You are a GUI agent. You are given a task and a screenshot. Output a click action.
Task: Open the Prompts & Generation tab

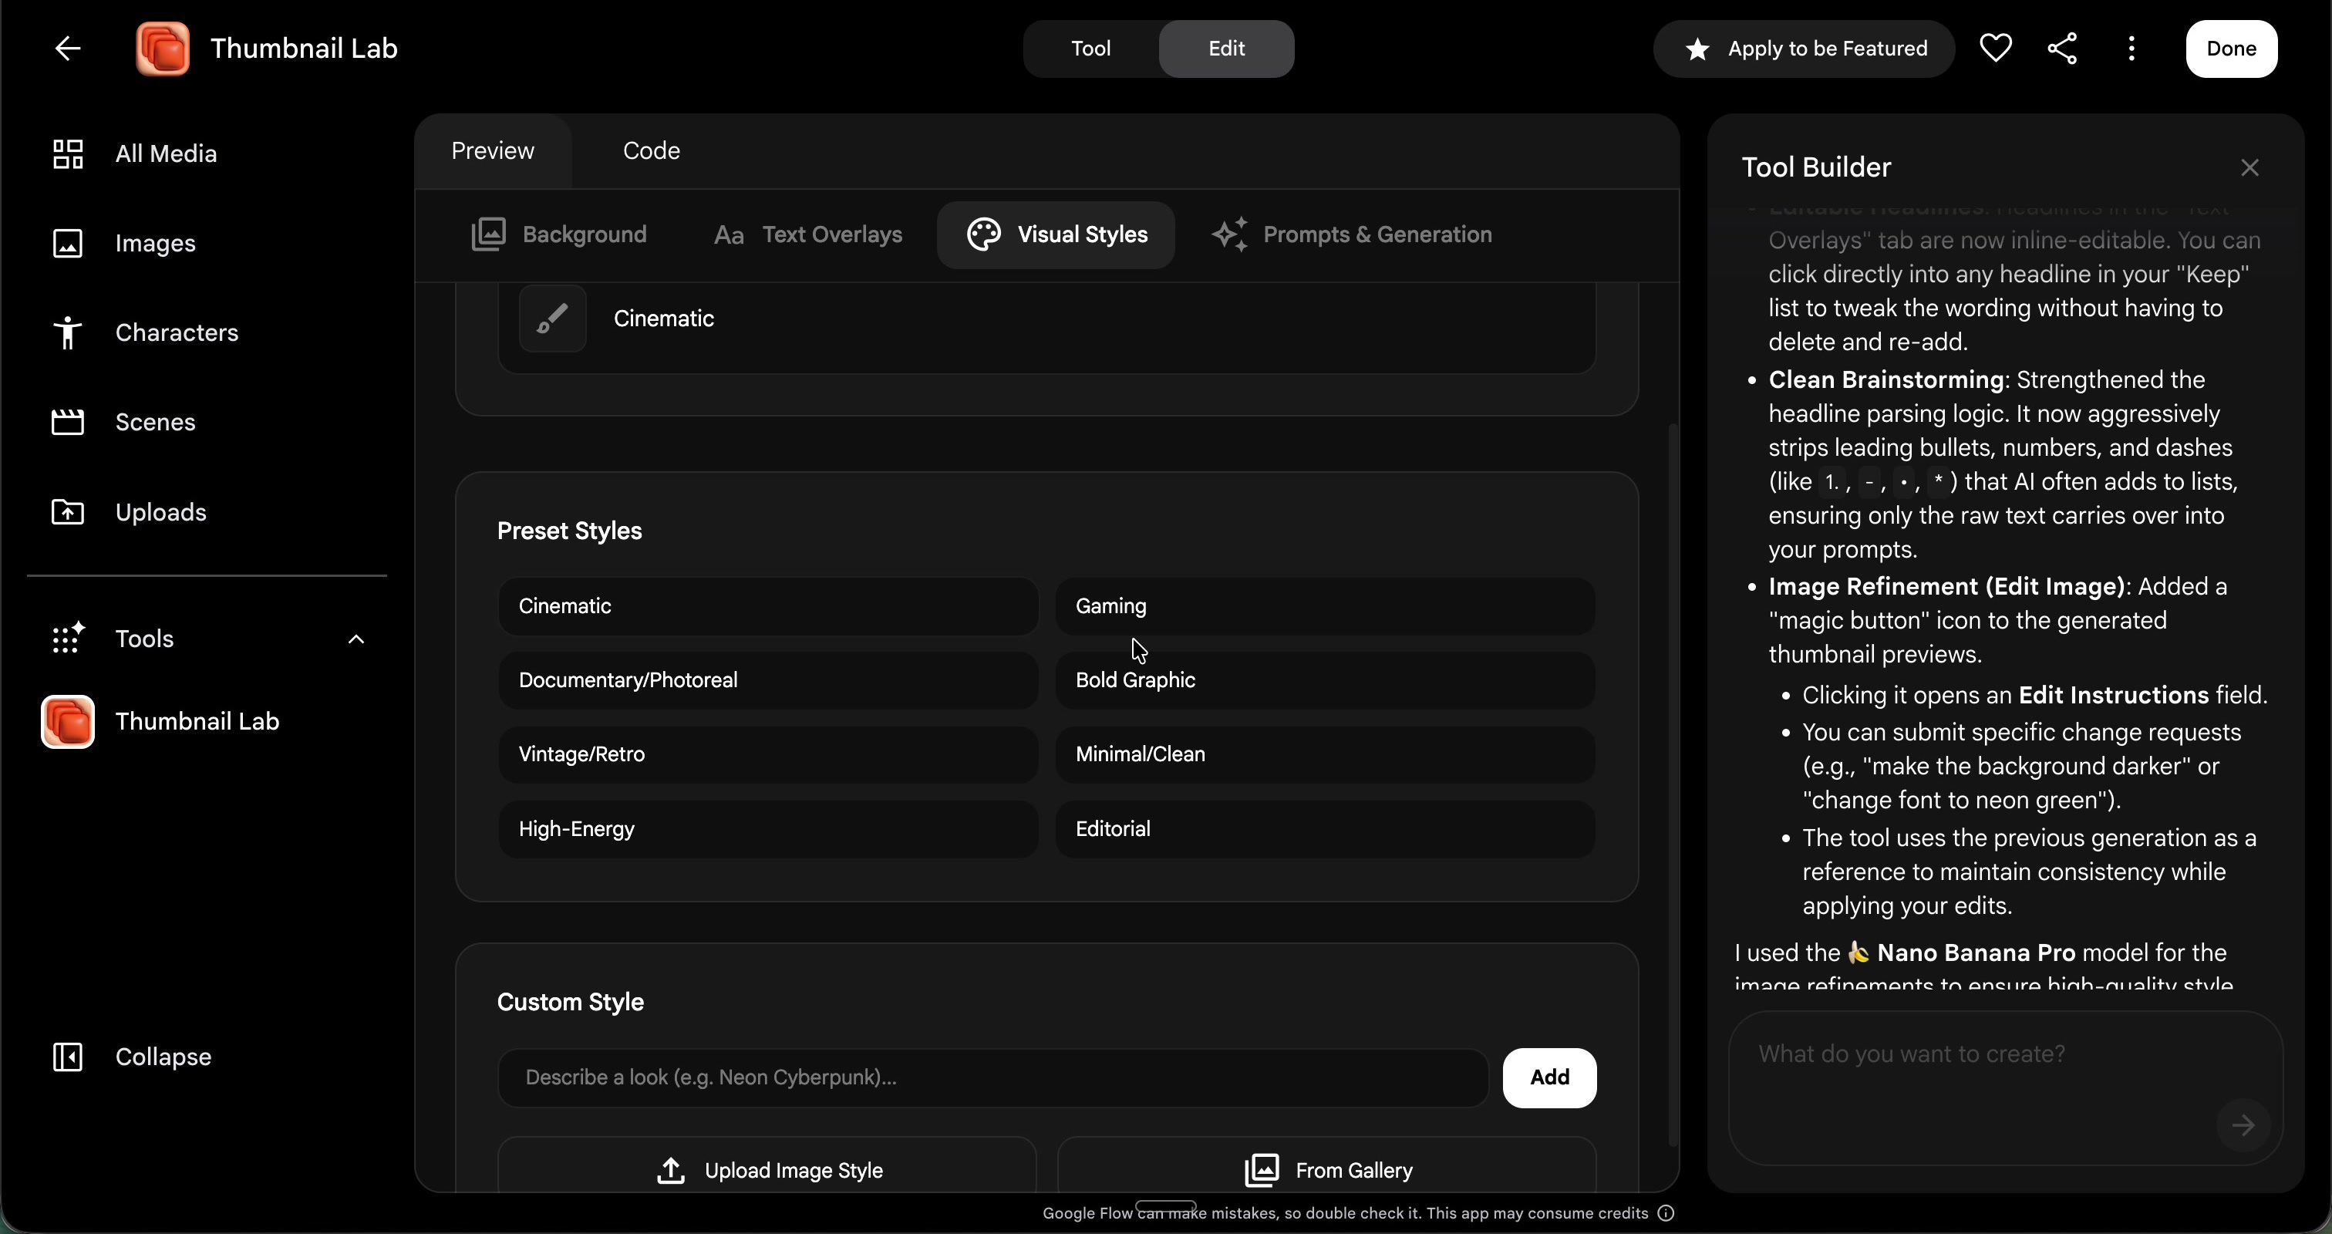pyautogui.click(x=1350, y=234)
